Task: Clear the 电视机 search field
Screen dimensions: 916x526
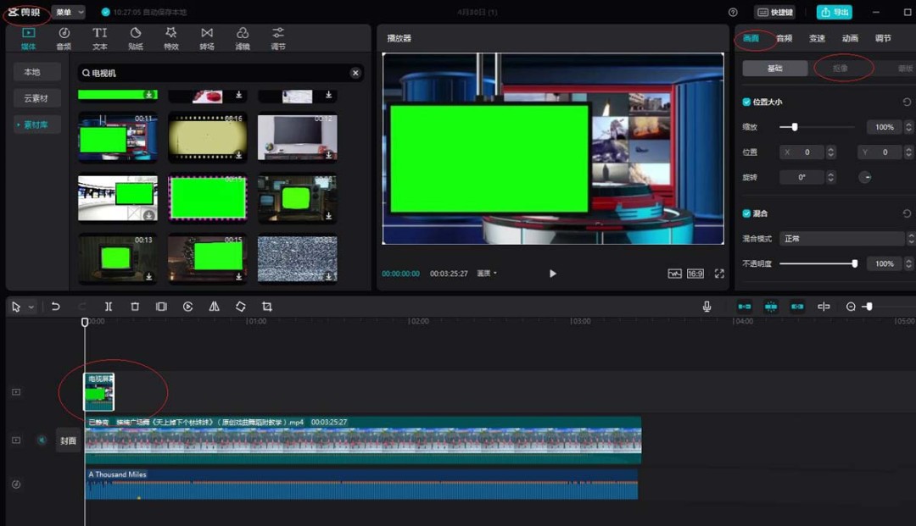Action: coord(355,74)
